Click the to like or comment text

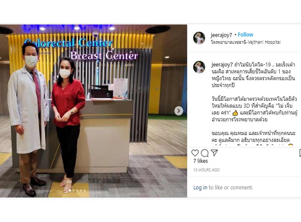tap(231, 187)
